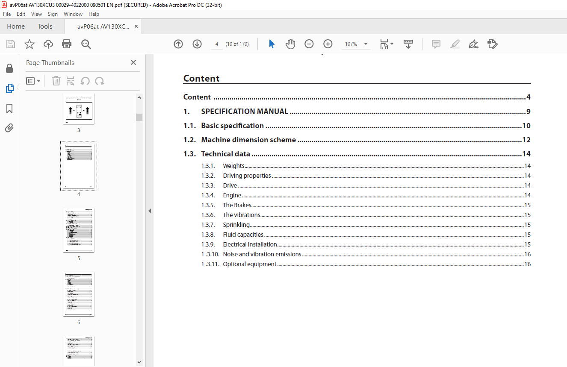Image resolution: width=567 pixels, height=367 pixels.
Task: Close the avP06at document tab
Action: click(136, 26)
